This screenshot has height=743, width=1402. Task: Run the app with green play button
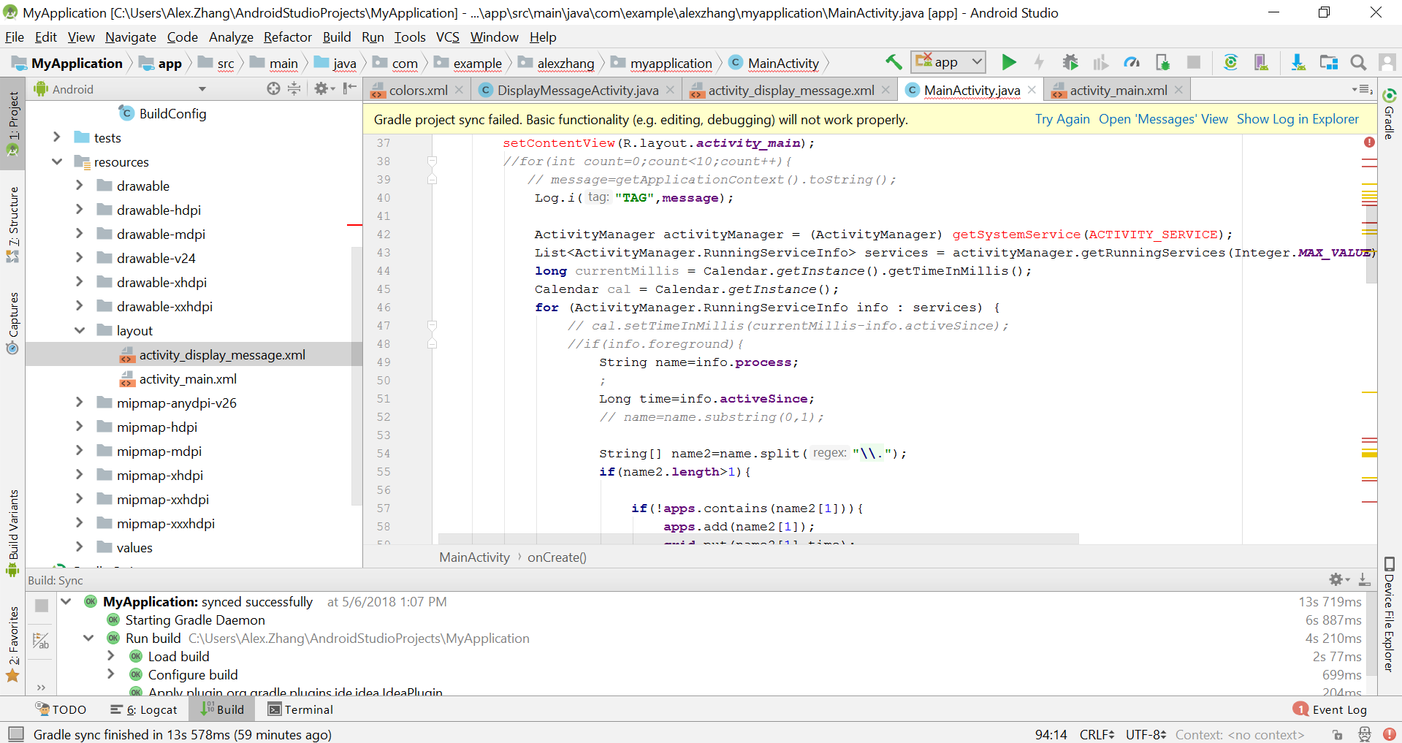pos(1009,63)
